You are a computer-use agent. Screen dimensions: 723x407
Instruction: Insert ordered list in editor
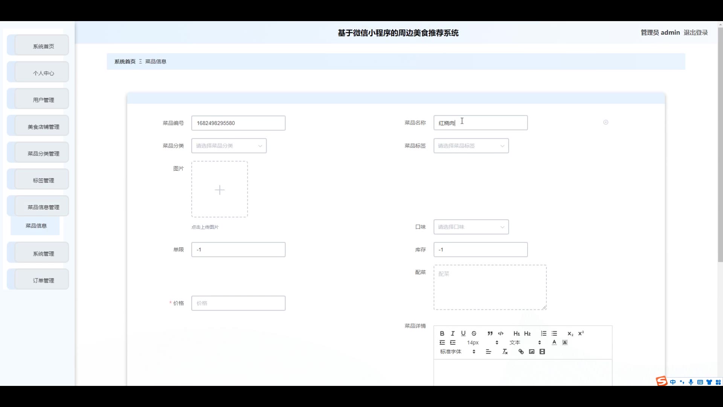tap(544, 334)
